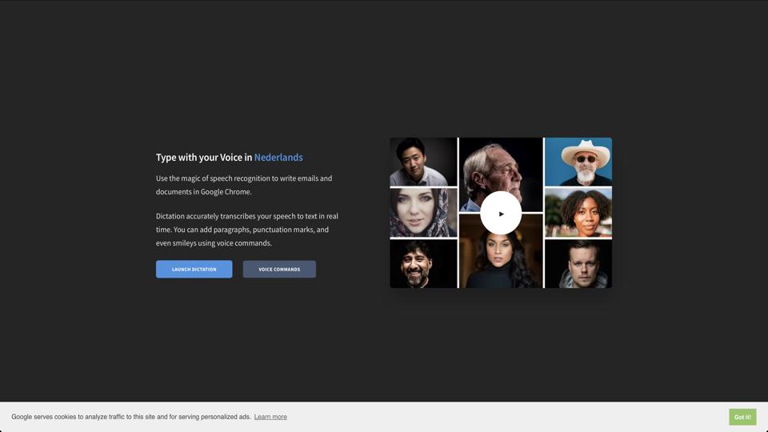This screenshot has height=432, width=768.
Task: Open the Learn more cookie link
Action: pos(270,417)
